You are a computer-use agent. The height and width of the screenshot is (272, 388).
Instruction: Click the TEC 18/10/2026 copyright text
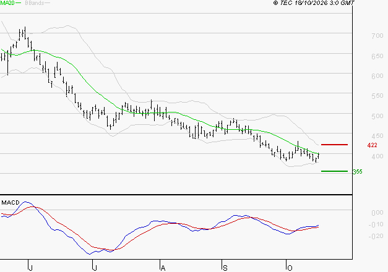point(314,2)
